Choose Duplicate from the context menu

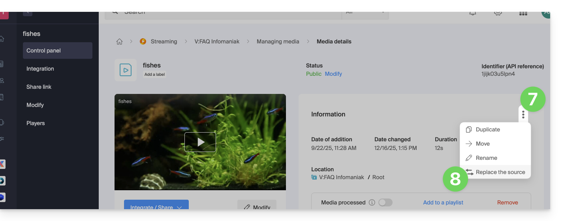click(488, 129)
